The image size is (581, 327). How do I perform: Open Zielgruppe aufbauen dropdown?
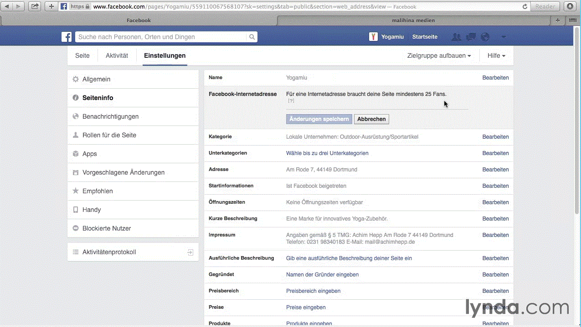point(439,55)
